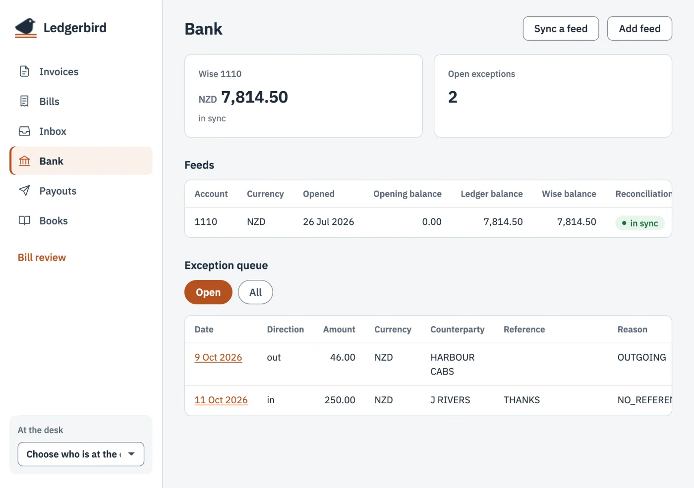Click the NZD 7,814.50 balance figure
Image resolution: width=694 pixels, height=488 pixels.
click(243, 97)
